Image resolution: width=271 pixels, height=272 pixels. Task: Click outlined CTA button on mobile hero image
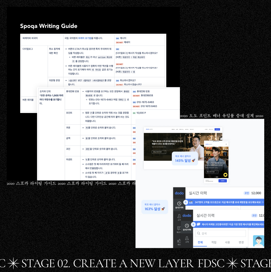pyautogui.click(x=212, y=172)
